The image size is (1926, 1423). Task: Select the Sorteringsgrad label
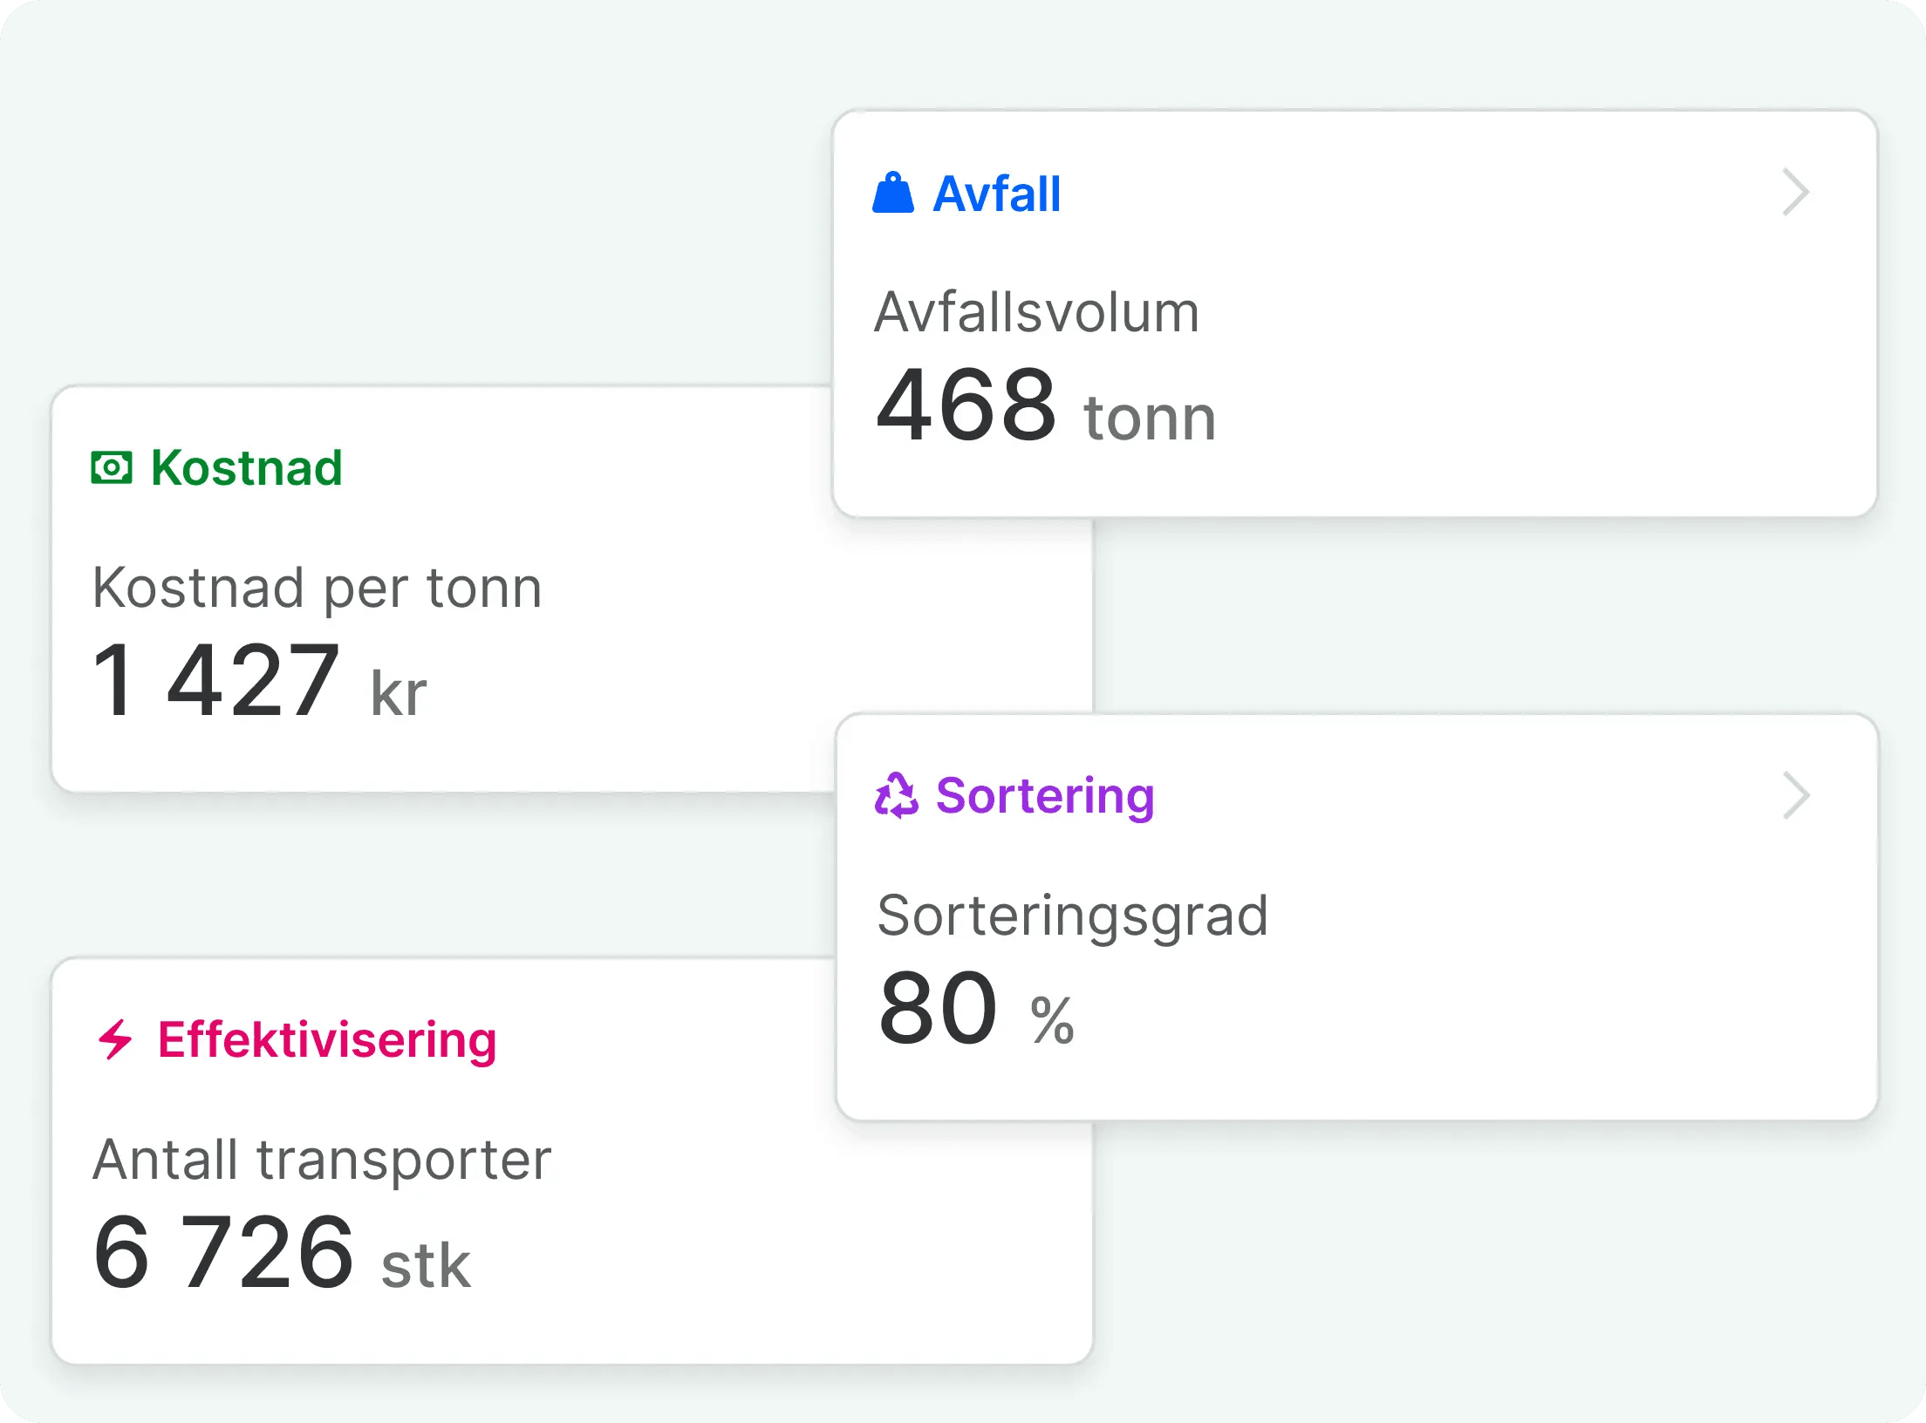1072,916
